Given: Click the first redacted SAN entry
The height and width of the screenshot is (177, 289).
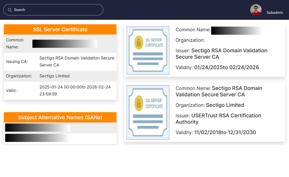Looking at the screenshot, I should click(37, 127).
